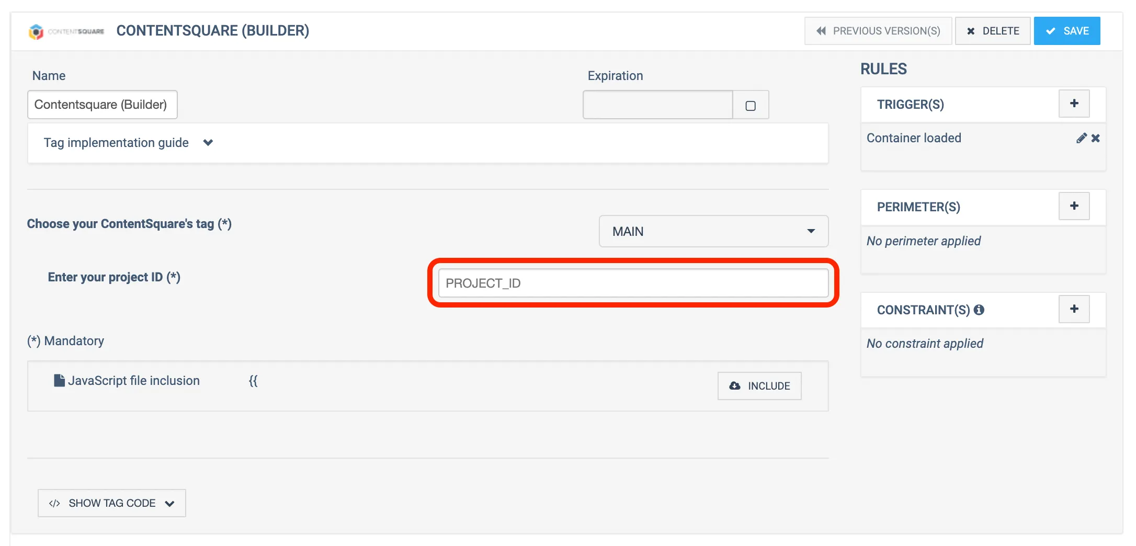Toggle the Expiration checkbox

751,106
